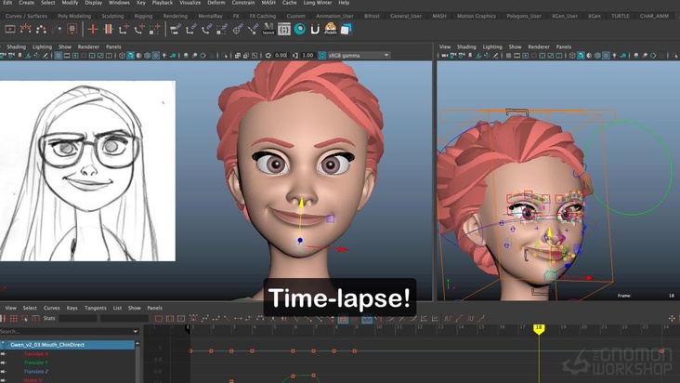Click the head icon on the shelf

[x=331, y=29]
